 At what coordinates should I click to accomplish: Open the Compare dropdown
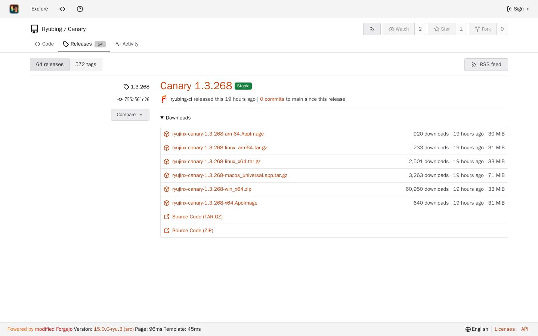[x=130, y=115]
